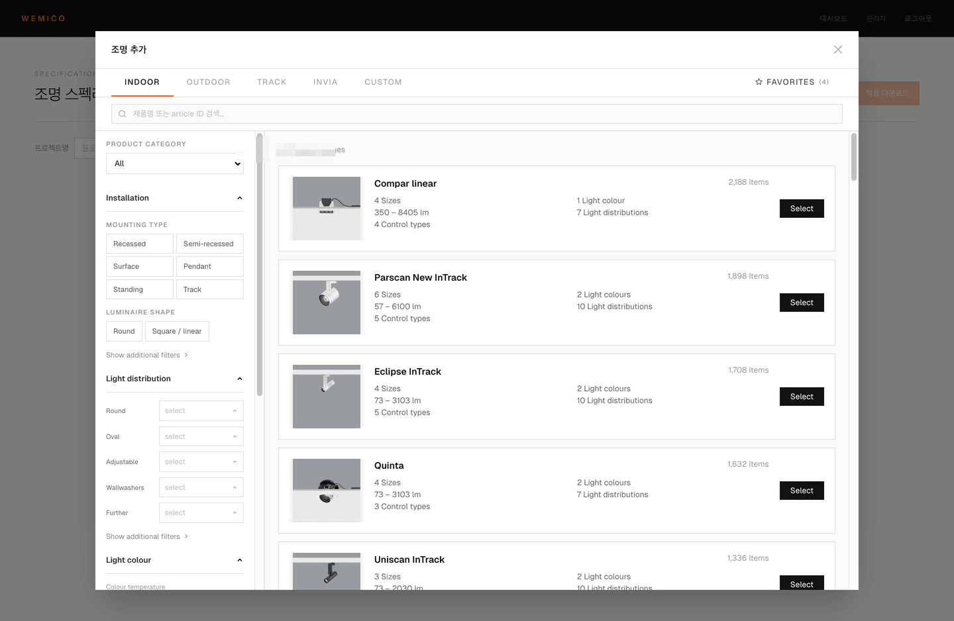This screenshot has width=954, height=621.
Task: Click the search magnifier icon
Action: coord(123,114)
